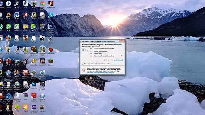Image resolution: width=205 pixels, height=115 pixels.
Task: Open the Google Chrome desktop shortcut
Action: click(x=42, y=4)
